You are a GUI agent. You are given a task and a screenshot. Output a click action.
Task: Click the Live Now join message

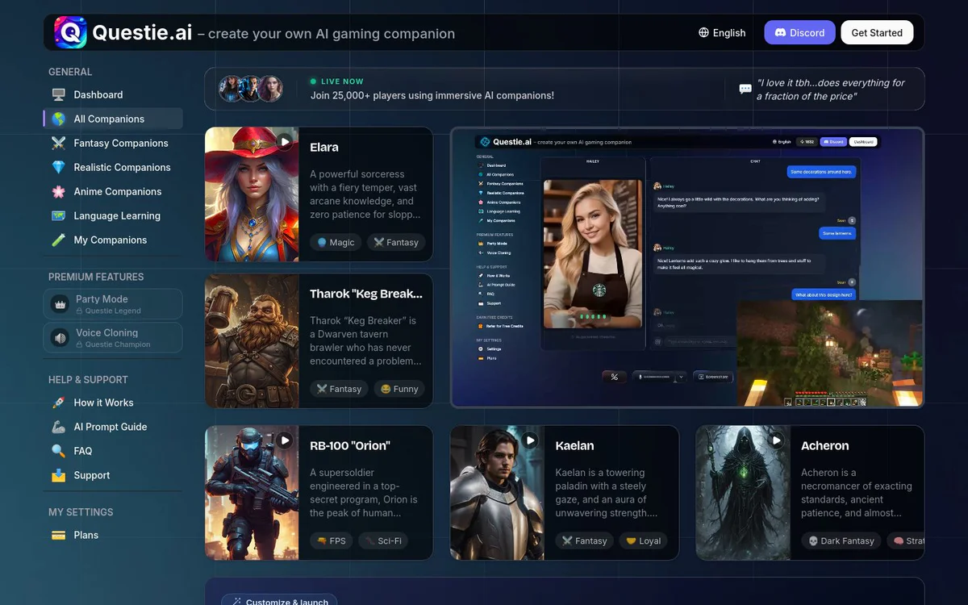pyautogui.click(x=432, y=95)
